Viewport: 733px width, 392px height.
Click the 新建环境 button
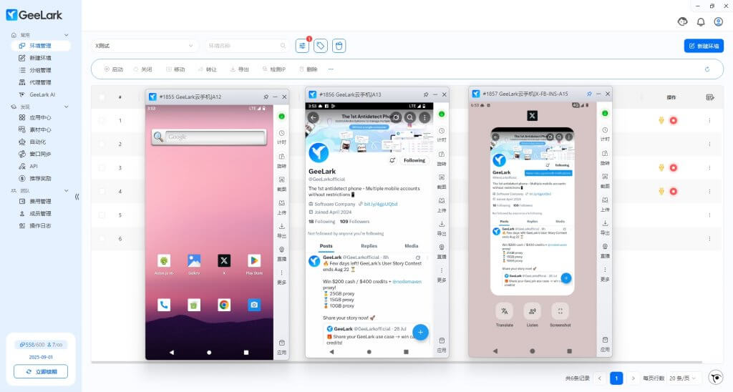(703, 46)
